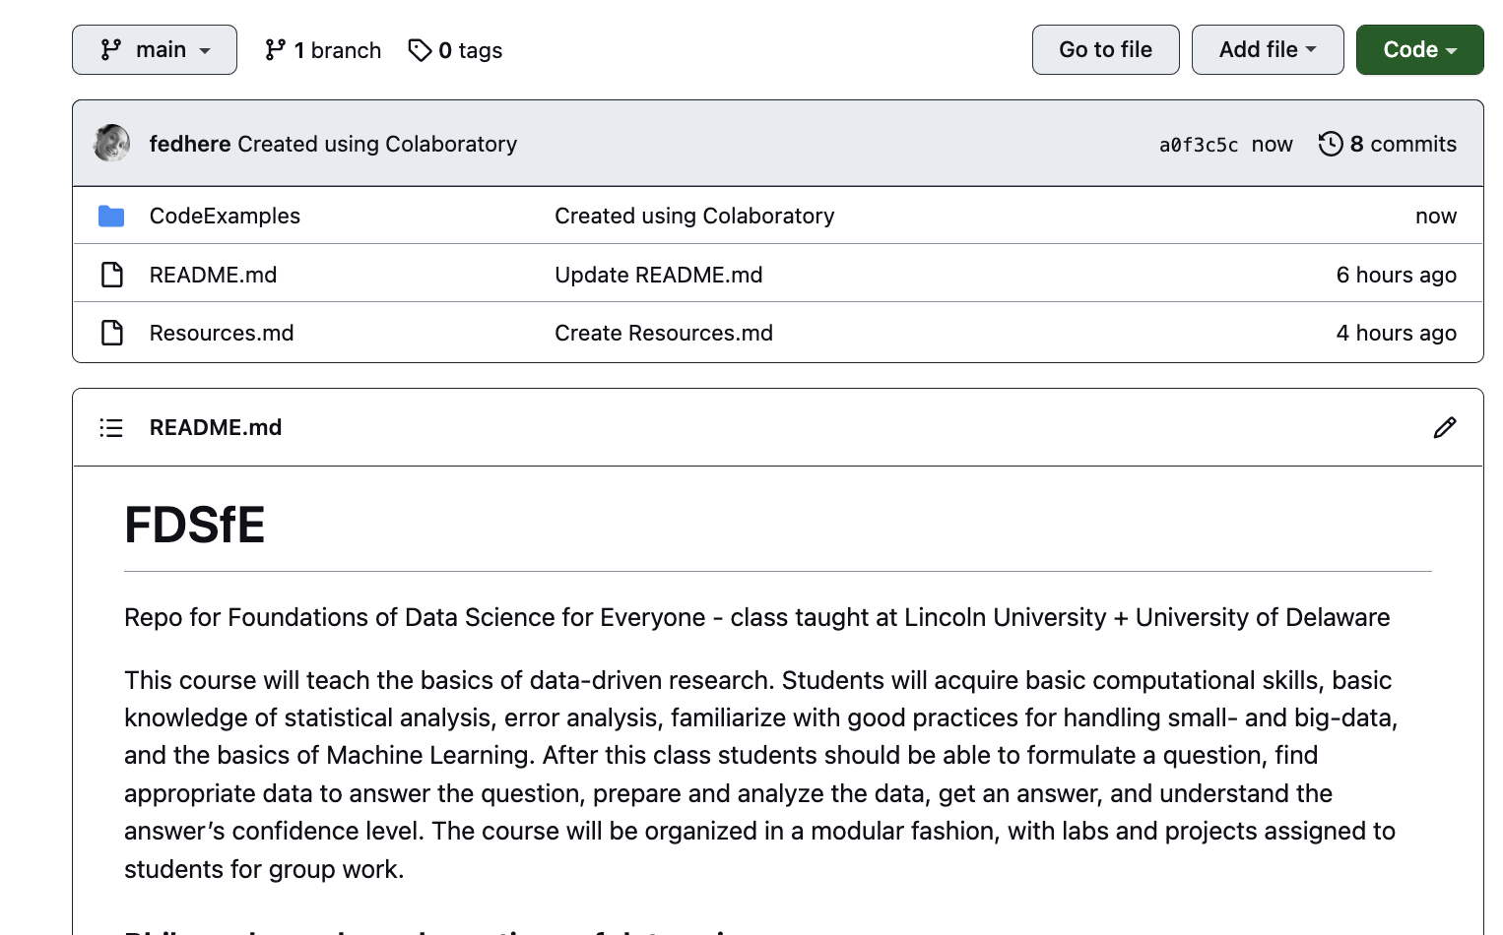
Task: Click the branch icon beside 1 branch
Action: 275,50
